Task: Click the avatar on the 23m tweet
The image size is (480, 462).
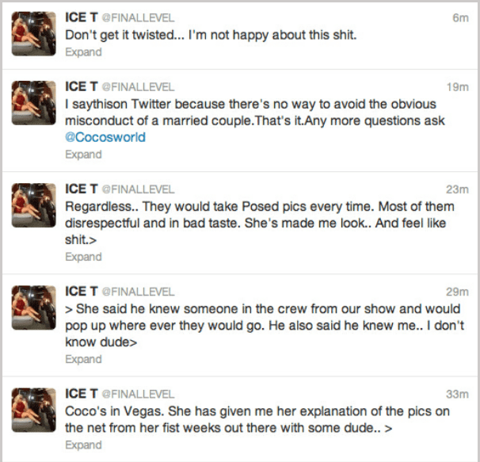Action: click(x=32, y=203)
